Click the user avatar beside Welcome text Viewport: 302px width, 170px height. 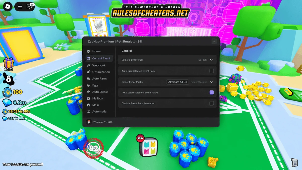(x=89, y=122)
